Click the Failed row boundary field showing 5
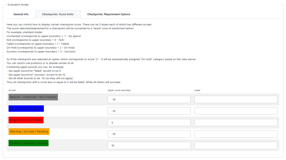 (149, 122)
